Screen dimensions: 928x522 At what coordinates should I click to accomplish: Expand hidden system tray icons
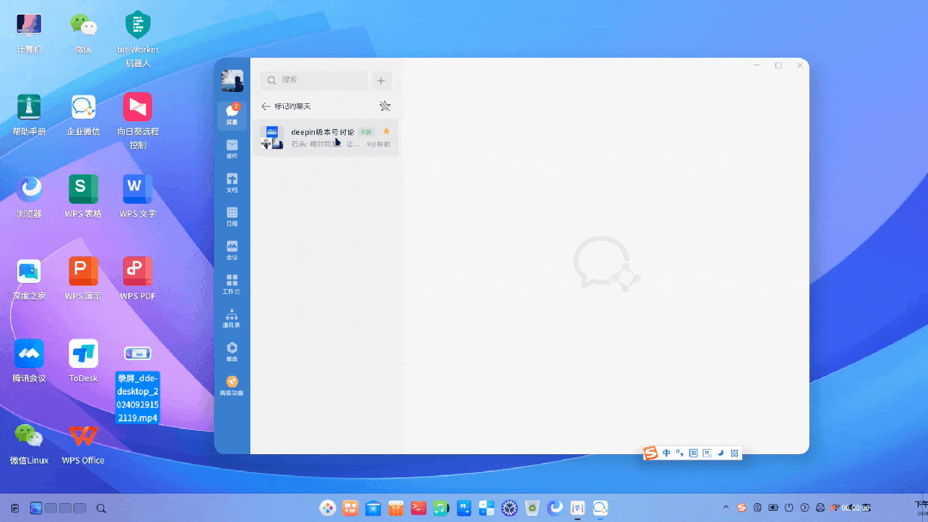tap(727, 507)
